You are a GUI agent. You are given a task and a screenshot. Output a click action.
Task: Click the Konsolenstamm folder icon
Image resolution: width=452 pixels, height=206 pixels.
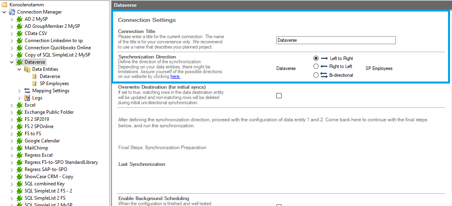pyautogui.click(x=4, y=4)
